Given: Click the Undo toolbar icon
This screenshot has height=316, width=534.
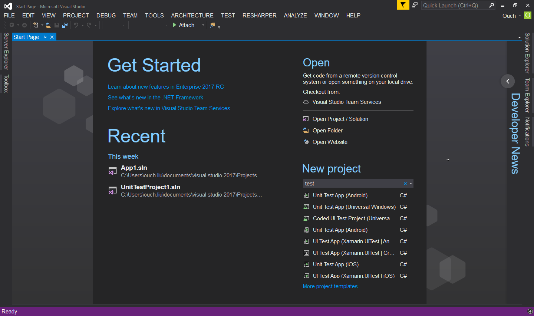Looking at the screenshot, I should [76, 25].
